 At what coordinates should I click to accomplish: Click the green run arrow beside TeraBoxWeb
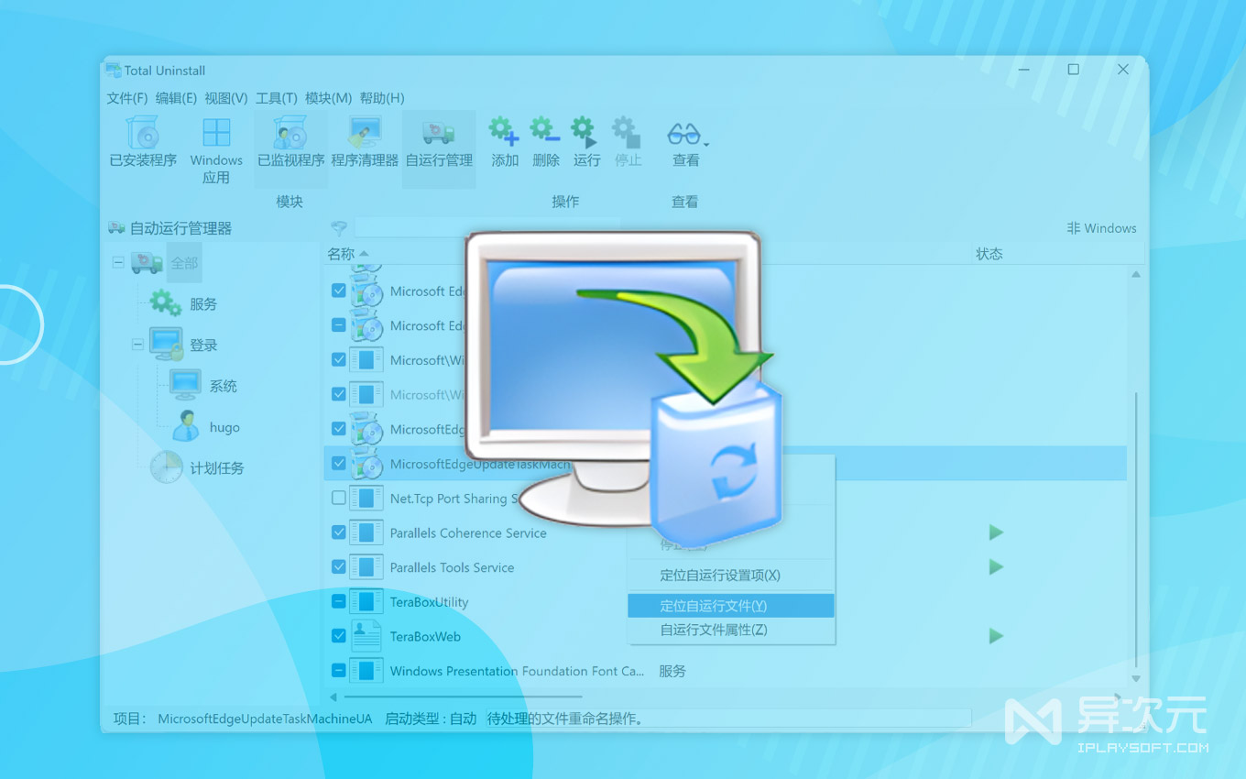pos(996,636)
